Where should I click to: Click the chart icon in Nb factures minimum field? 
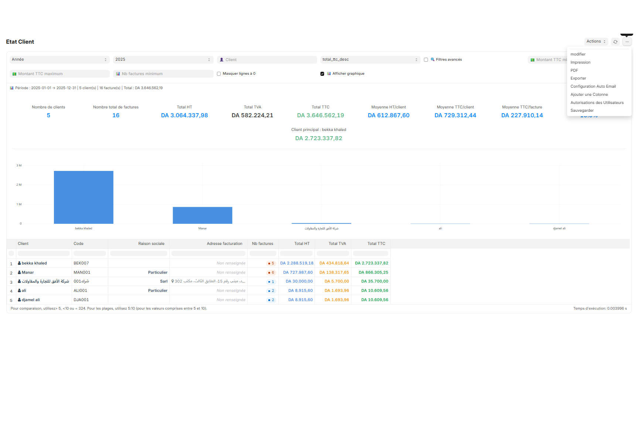point(118,74)
